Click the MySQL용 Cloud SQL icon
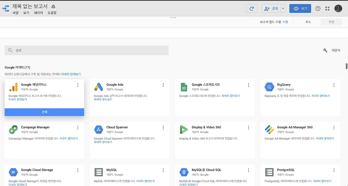 [x=184, y=172]
